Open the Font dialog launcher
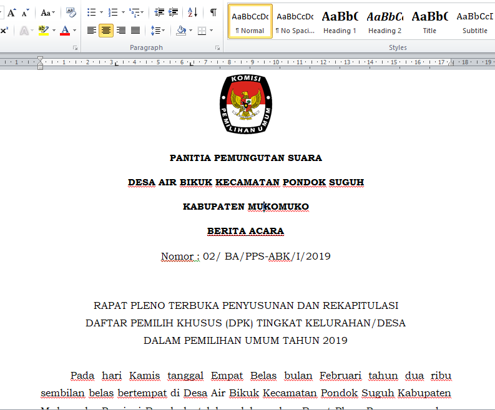 click(x=75, y=48)
